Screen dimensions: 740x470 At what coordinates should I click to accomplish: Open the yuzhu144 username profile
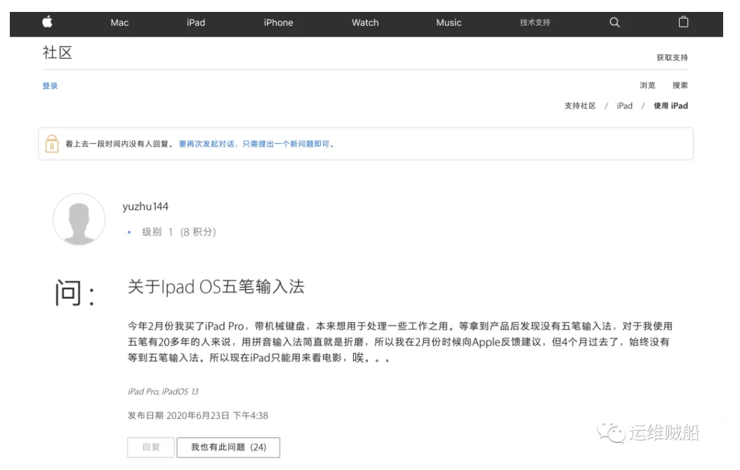click(x=145, y=206)
